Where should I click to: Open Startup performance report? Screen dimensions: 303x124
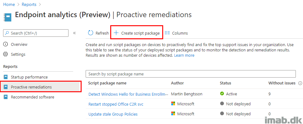29,77
